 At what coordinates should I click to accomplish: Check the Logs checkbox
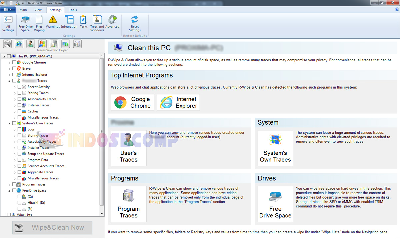click(x=19, y=129)
